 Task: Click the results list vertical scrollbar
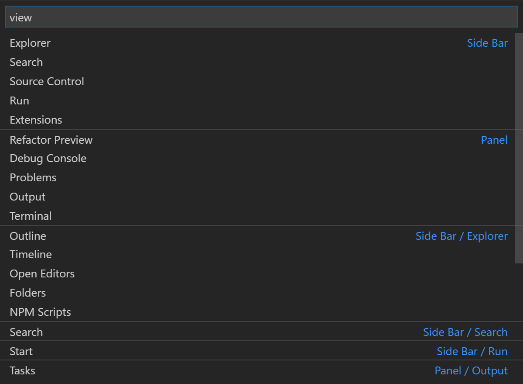click(x=519, y=149)
